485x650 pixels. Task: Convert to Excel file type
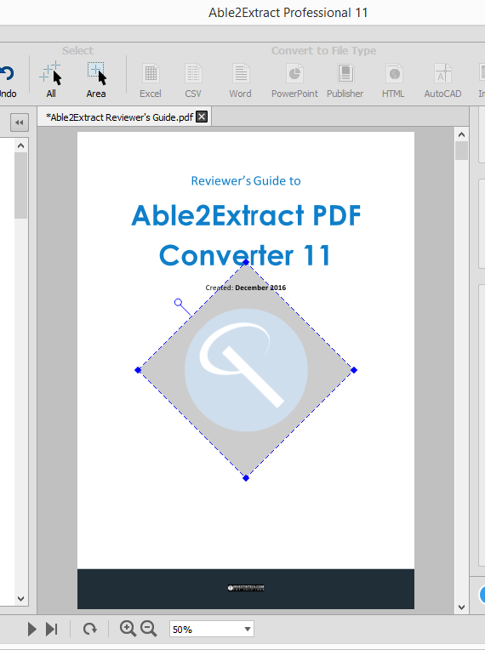click(x=150, y=81)
